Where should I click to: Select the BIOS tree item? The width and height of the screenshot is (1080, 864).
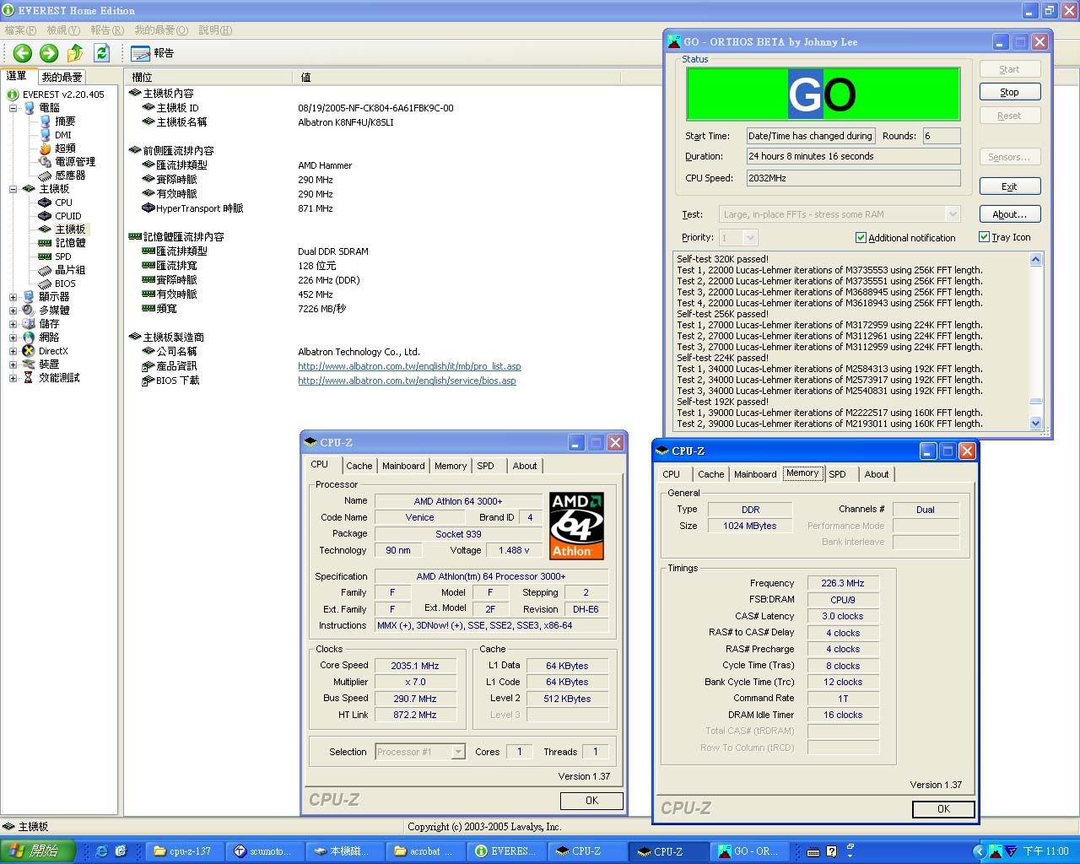[x=65, y=283]
